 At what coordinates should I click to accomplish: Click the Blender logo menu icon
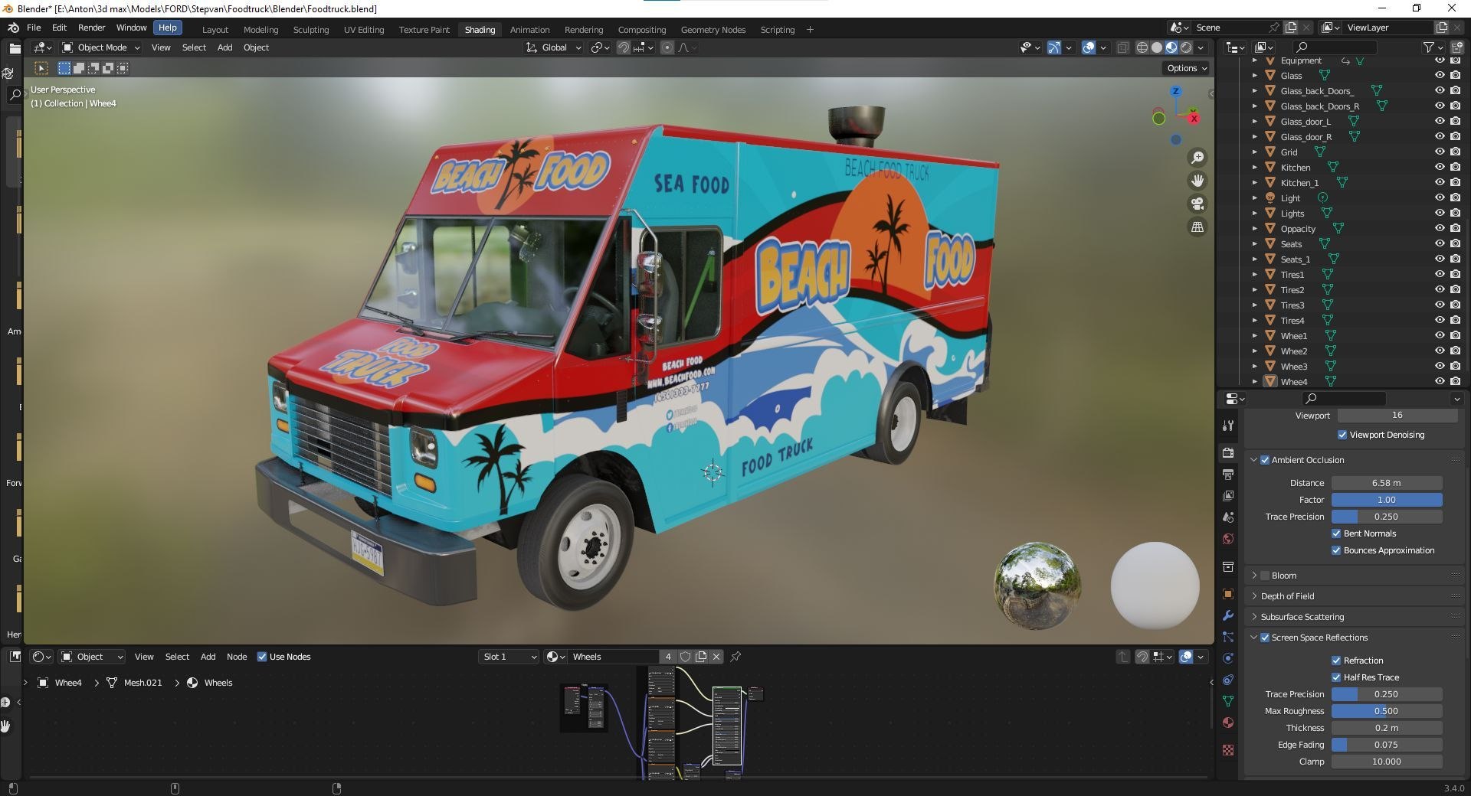tap(13, 28)
